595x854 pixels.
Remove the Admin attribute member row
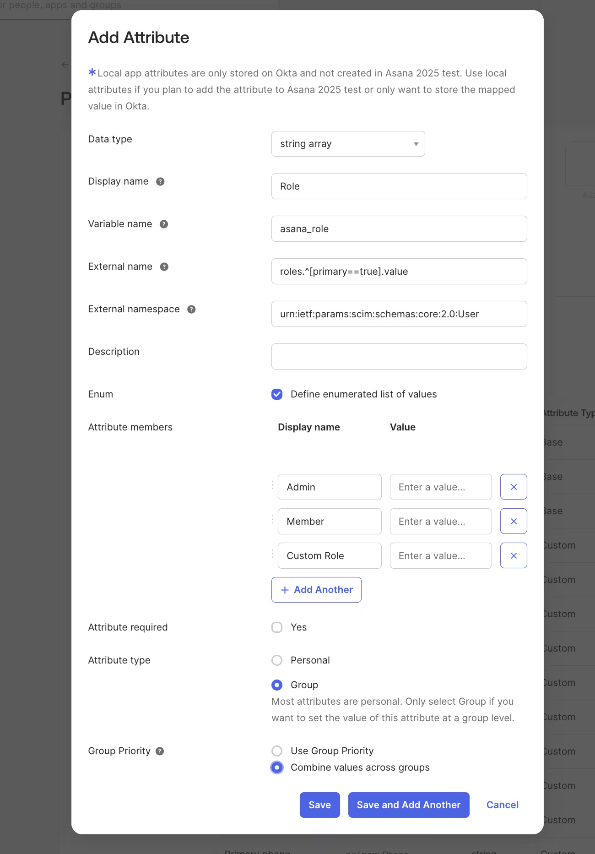[x=514, y=487]
